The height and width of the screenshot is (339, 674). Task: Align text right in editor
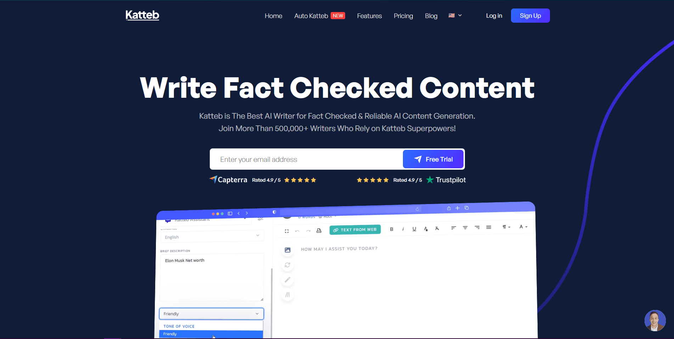(x=477, y=227)
